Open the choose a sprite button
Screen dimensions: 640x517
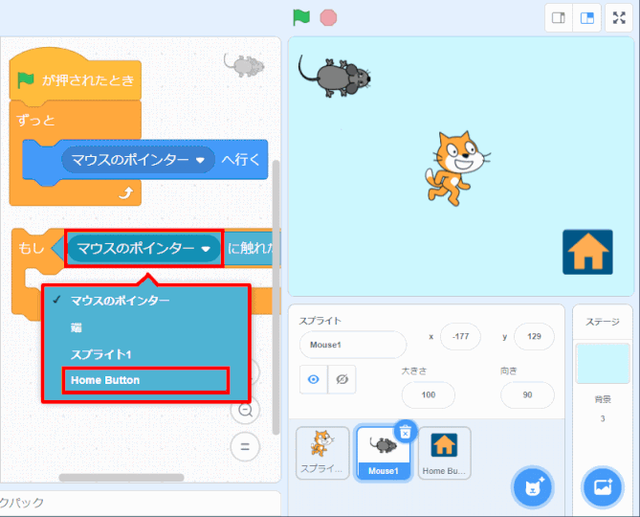point(533,487)
